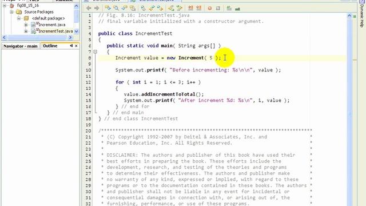Click the Shift Line Right toolbar icon
Image resolution: width=366 pixels, height=206 pixels.
198,8
